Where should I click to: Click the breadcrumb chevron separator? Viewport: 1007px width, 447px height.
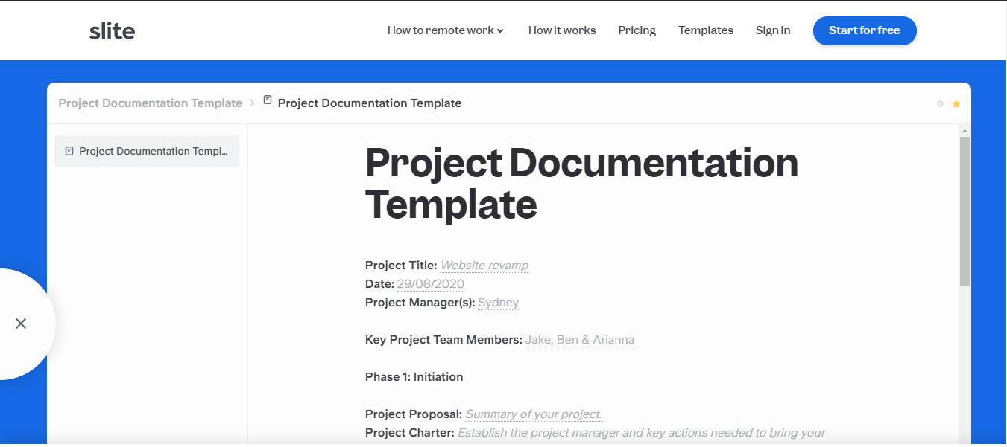[253, 103]
